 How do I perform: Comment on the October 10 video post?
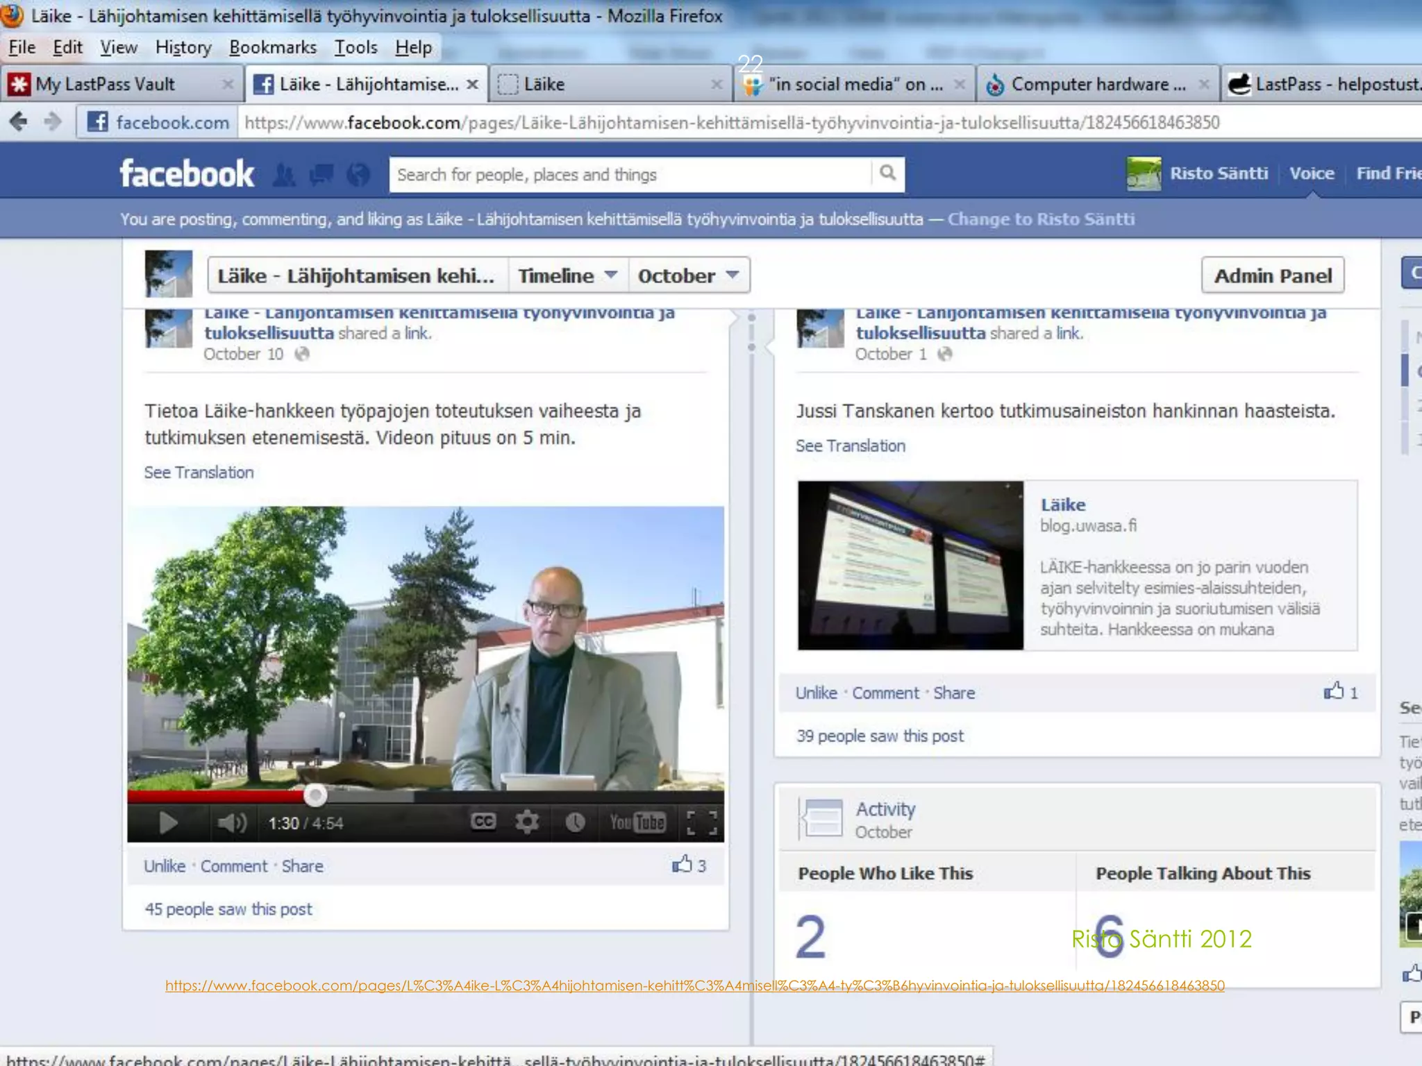(x=234, y=866)
